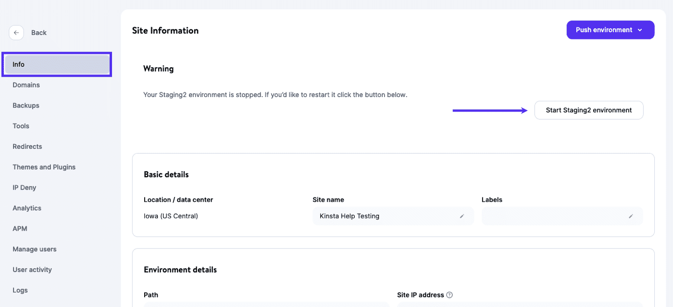Screen dimensions: 673x307
Task: Edit the Site name using its pencil icon
Action: [462, 216]
